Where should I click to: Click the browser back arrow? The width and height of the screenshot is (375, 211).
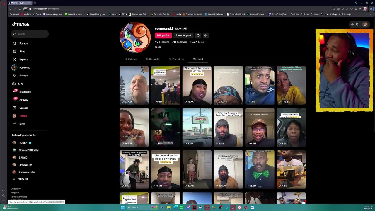click(x=10, y=9)
